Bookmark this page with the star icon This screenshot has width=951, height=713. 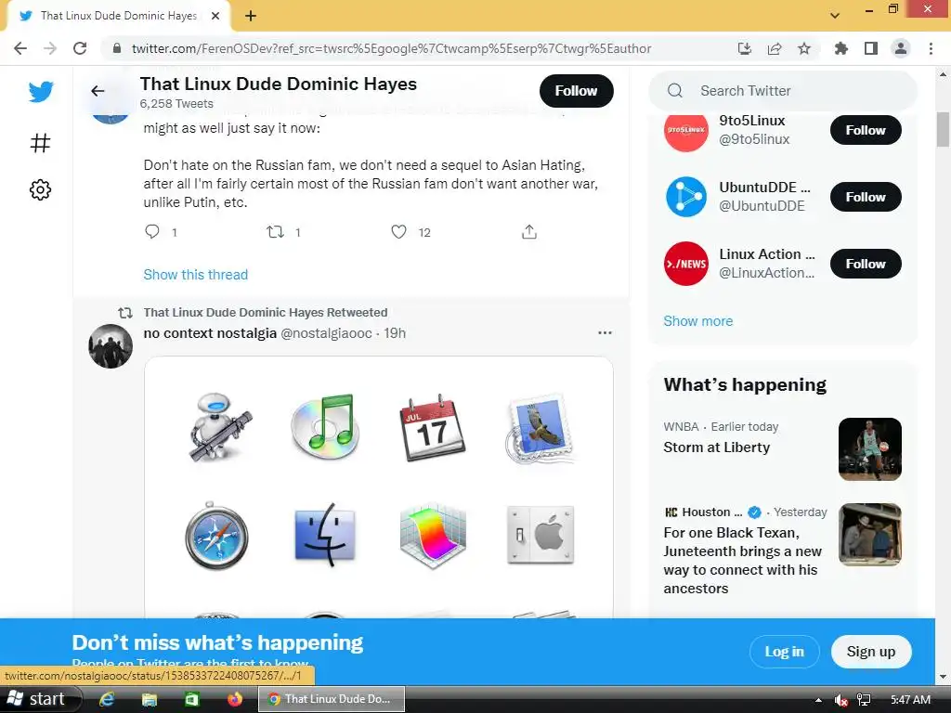click(x=804, y=48)
